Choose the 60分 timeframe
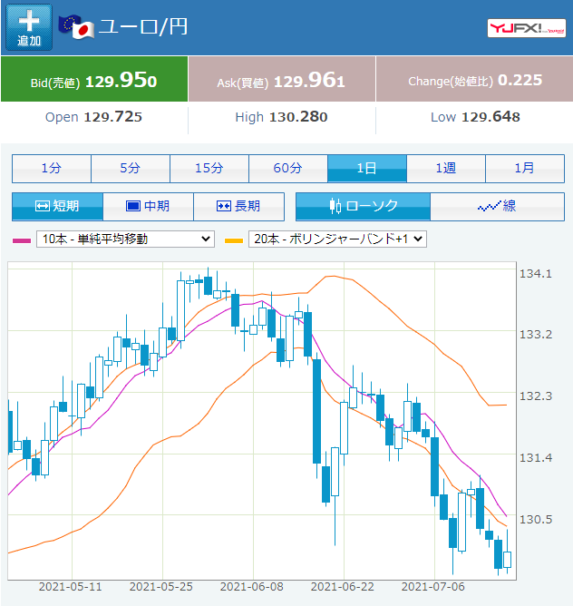 coord(288,169)
